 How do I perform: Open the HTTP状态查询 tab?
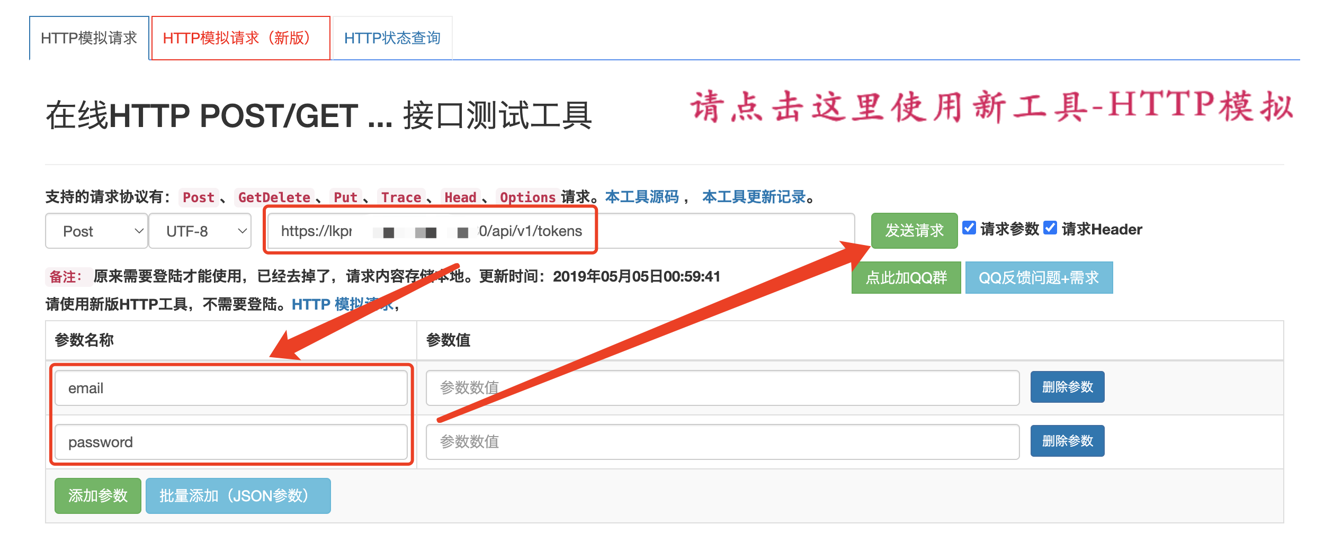coord(392,38)
